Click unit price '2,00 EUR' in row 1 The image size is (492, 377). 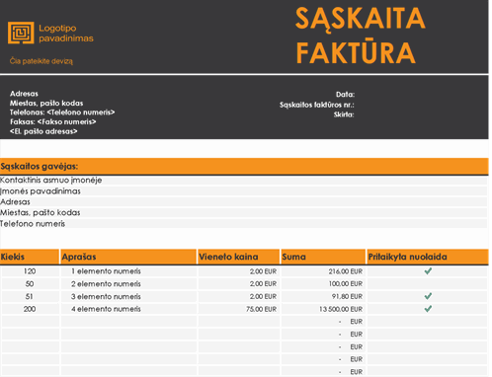pos(239,271)
